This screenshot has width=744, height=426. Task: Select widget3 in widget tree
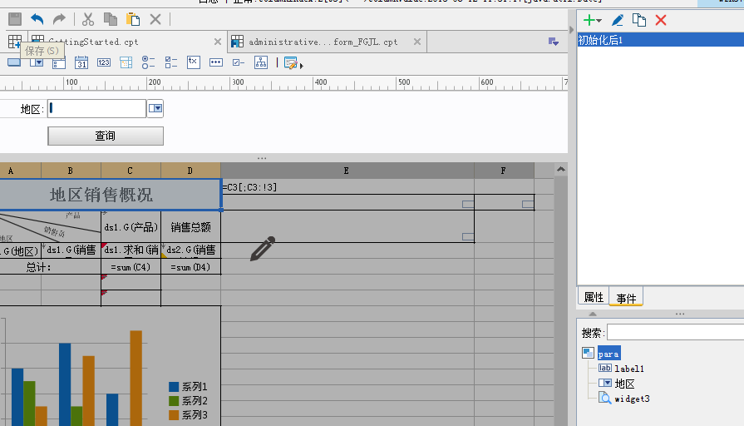coord(632,399)
